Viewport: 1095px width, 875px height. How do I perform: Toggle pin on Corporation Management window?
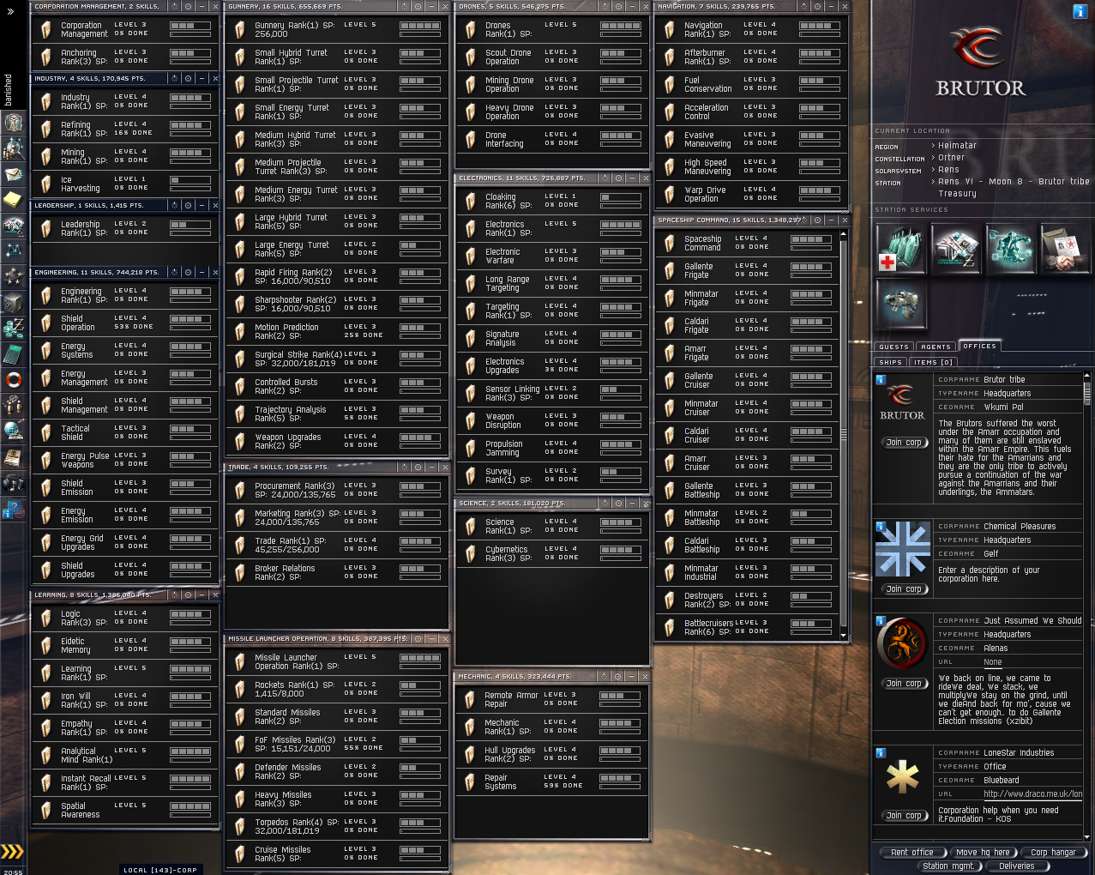coord(188,6)
